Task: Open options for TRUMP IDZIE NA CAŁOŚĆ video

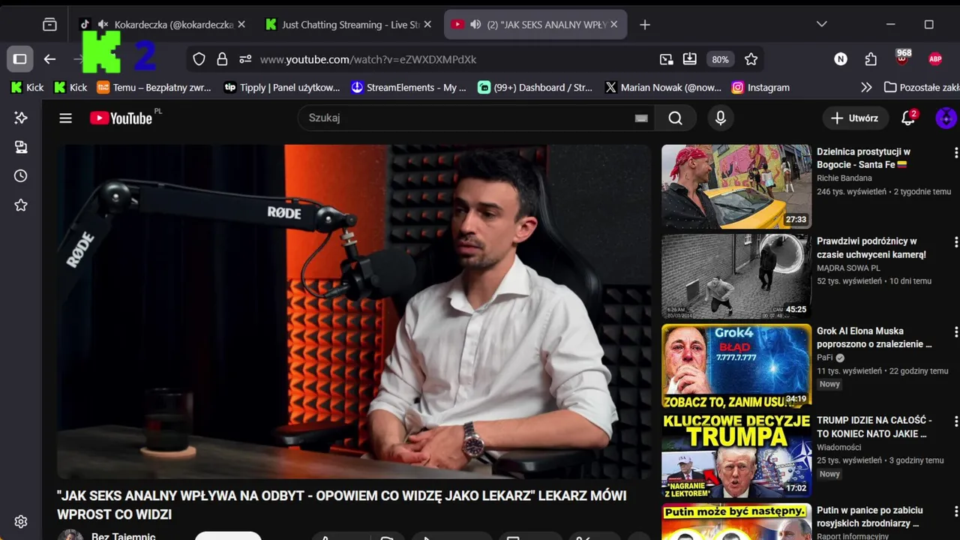Action: tap(955, 421)
